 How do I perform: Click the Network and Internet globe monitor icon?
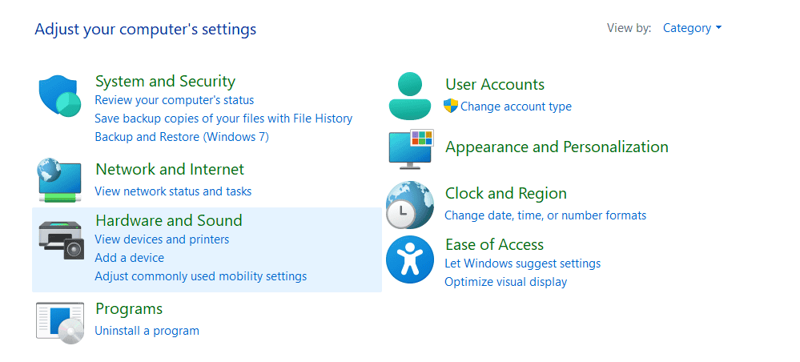pos(59,180)
